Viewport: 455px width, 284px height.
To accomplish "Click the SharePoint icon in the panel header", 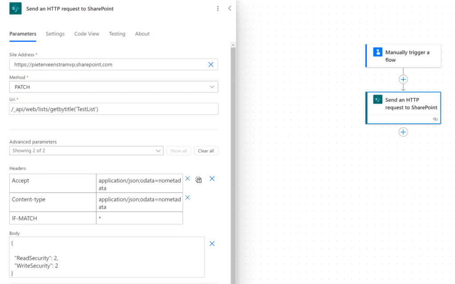I will [x=16, y=8].
